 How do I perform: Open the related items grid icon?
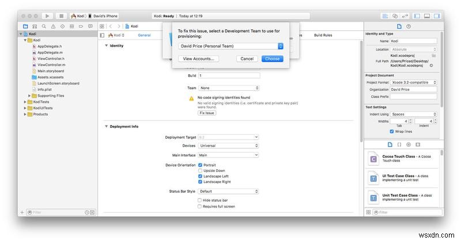click(102, 26)
